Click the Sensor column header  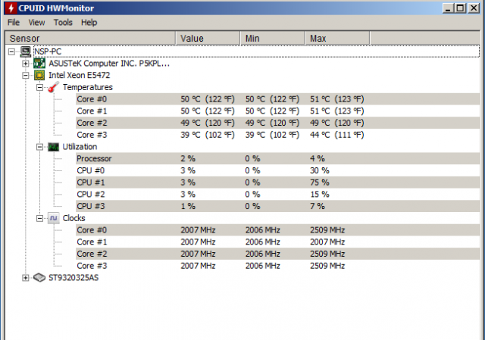click(91, 38)
